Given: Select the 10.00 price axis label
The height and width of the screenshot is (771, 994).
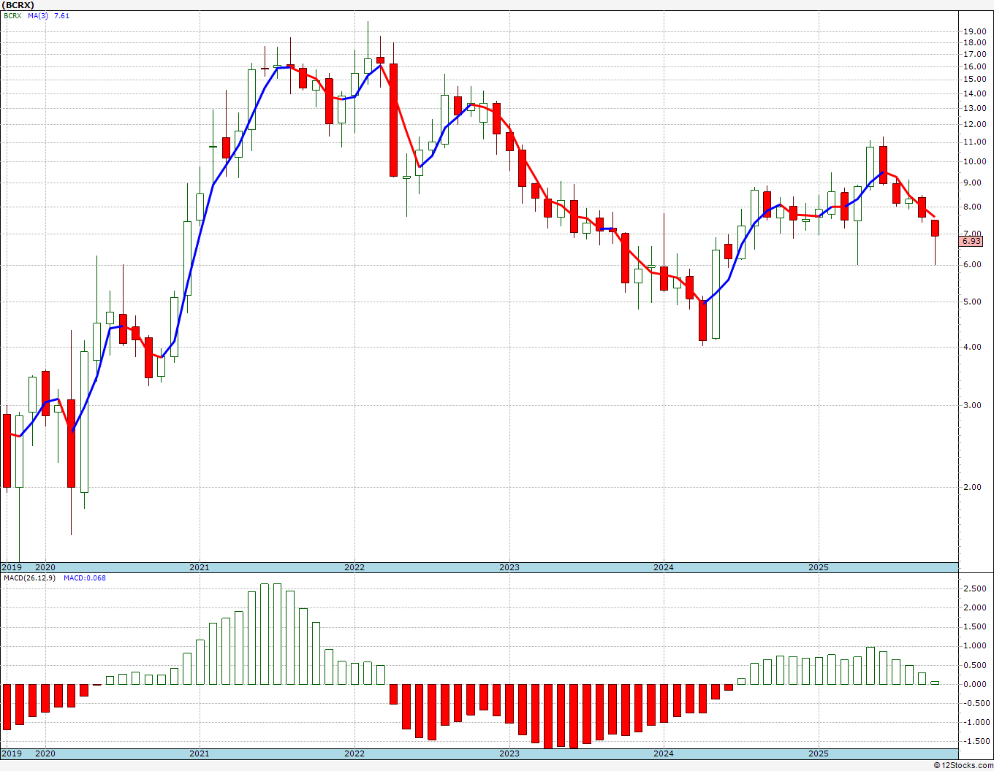Looking at the screenshot, I should click(x=974, y=162).
